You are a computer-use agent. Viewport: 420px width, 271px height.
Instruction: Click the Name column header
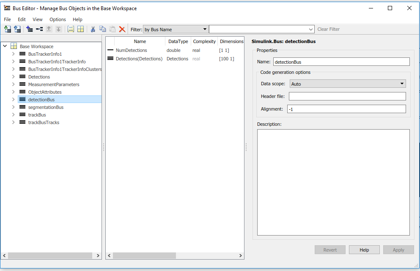coord(140,41)
